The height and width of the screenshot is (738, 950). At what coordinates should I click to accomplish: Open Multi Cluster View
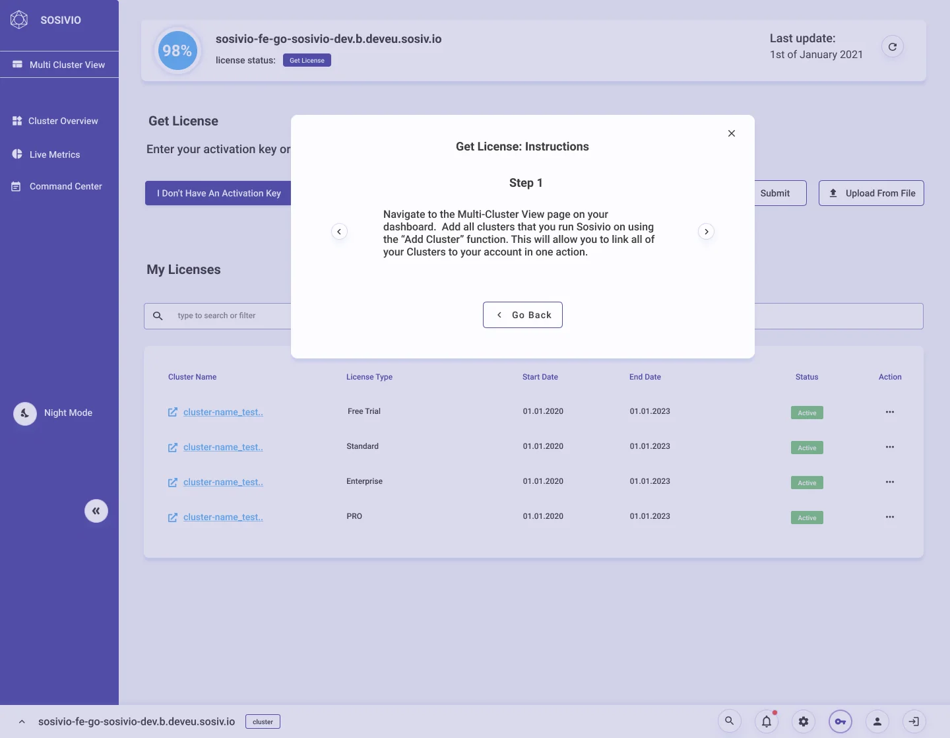(59, 65)
